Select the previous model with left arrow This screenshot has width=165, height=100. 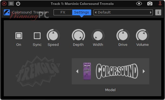77,71
